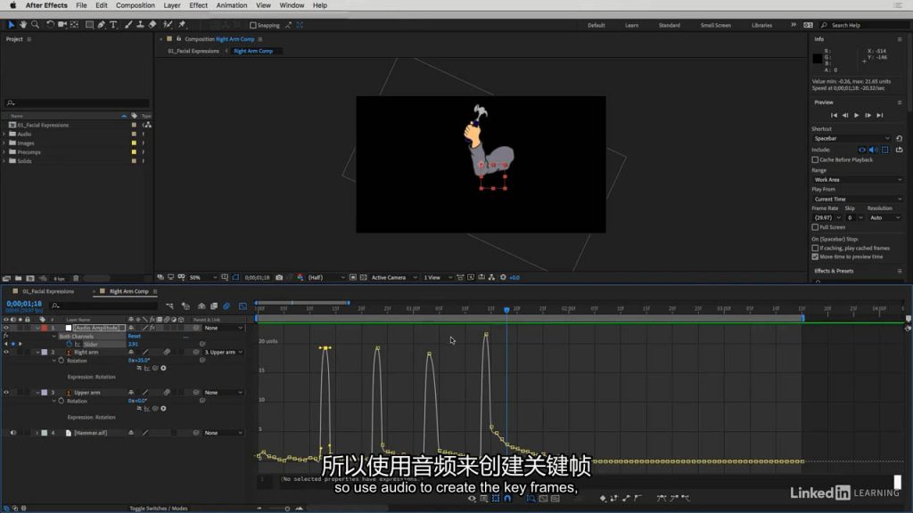Screen dimensions: 913x513
Task: Enable Cache Before Playback checkbox
Action: 815,160
